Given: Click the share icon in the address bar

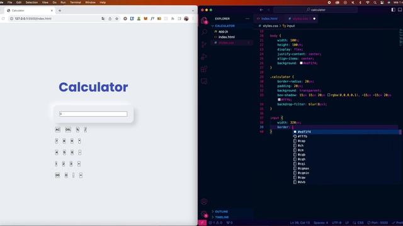Looking at the screenshot, I should click(x=110, y=19).
